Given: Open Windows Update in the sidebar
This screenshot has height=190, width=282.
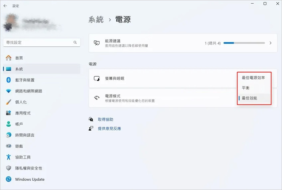Looking at the screenshot, I should coord(42,179).
